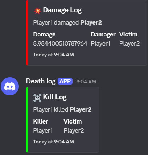Click the Damage Log footer timestamp

[x=54, y=55]
